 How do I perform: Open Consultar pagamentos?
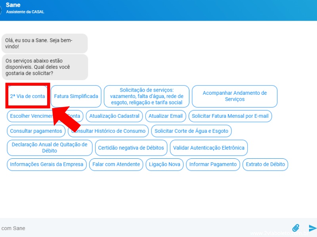point(36,131)
